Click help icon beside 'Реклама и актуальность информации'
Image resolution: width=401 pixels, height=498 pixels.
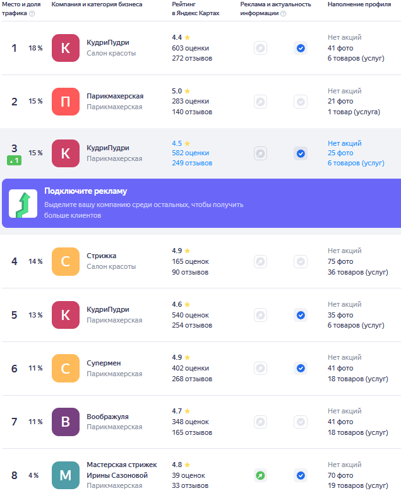coord(283,13)
